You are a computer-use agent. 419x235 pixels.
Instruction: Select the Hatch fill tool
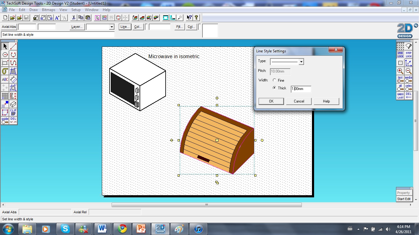(13, 71)
